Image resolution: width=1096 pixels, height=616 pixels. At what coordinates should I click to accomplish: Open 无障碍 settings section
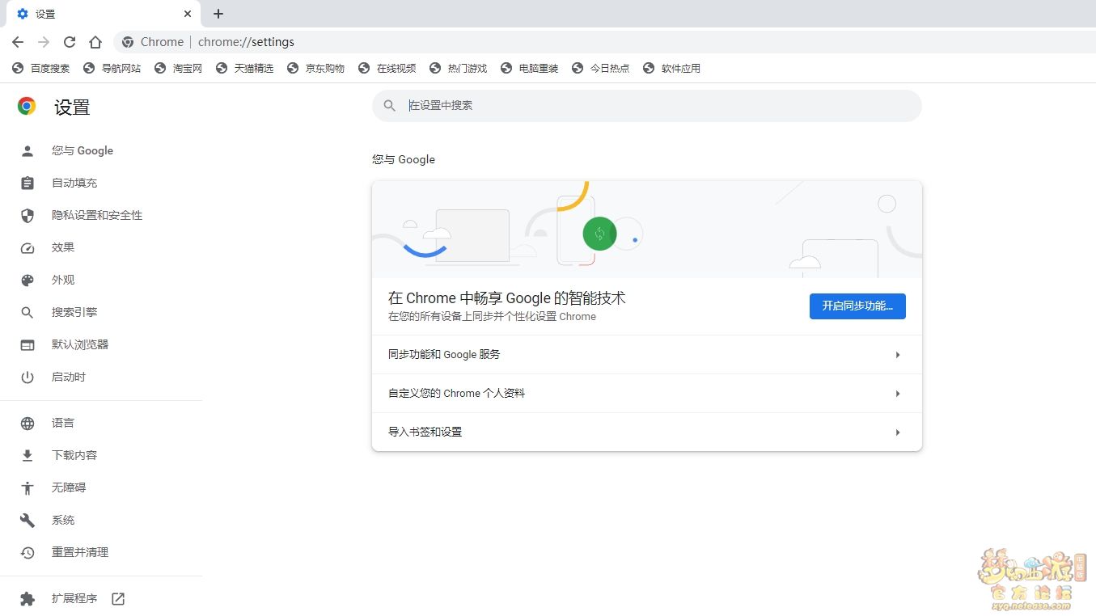coord(69,487)
